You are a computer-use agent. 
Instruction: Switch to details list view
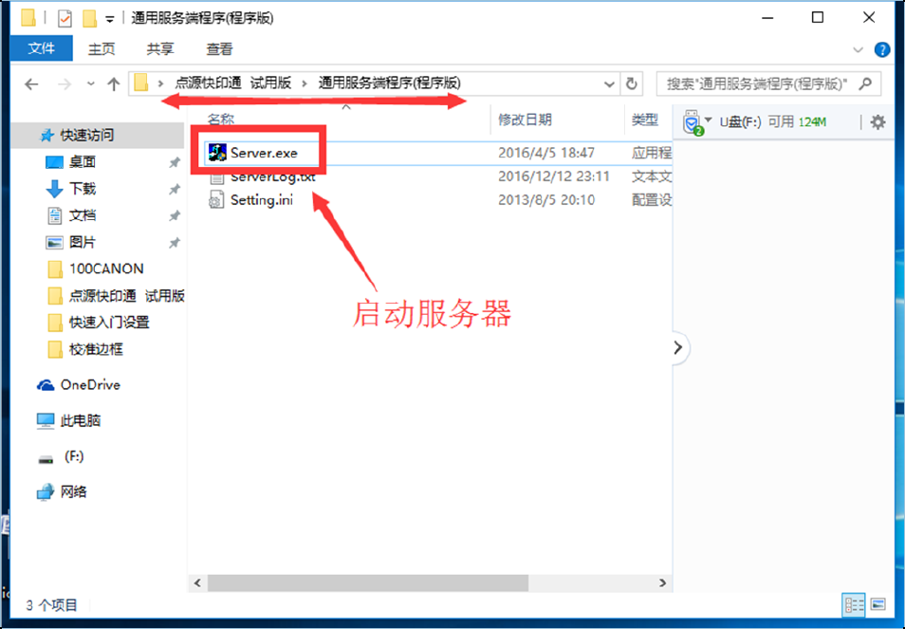pos(854,604)
